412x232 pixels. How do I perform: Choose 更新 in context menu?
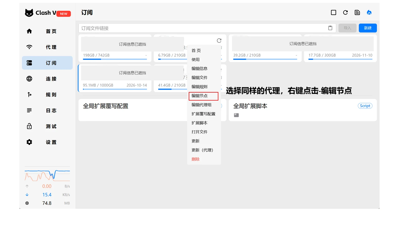(x=204, y=141)
